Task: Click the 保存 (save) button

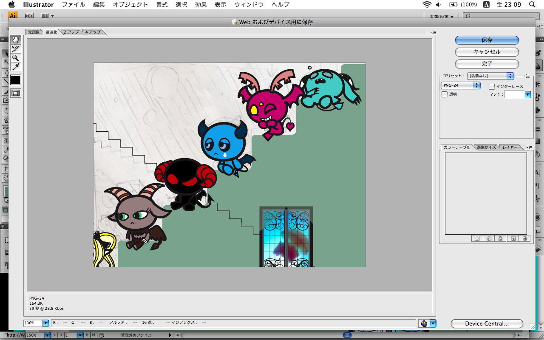Action: pyautogui.click(x=487, y=40)
